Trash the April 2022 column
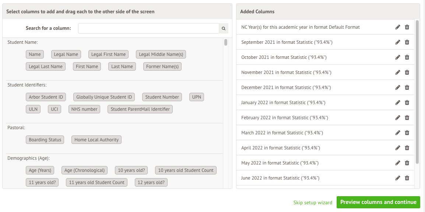The height and width of the screenshot is (212, 425). [407, 148]
